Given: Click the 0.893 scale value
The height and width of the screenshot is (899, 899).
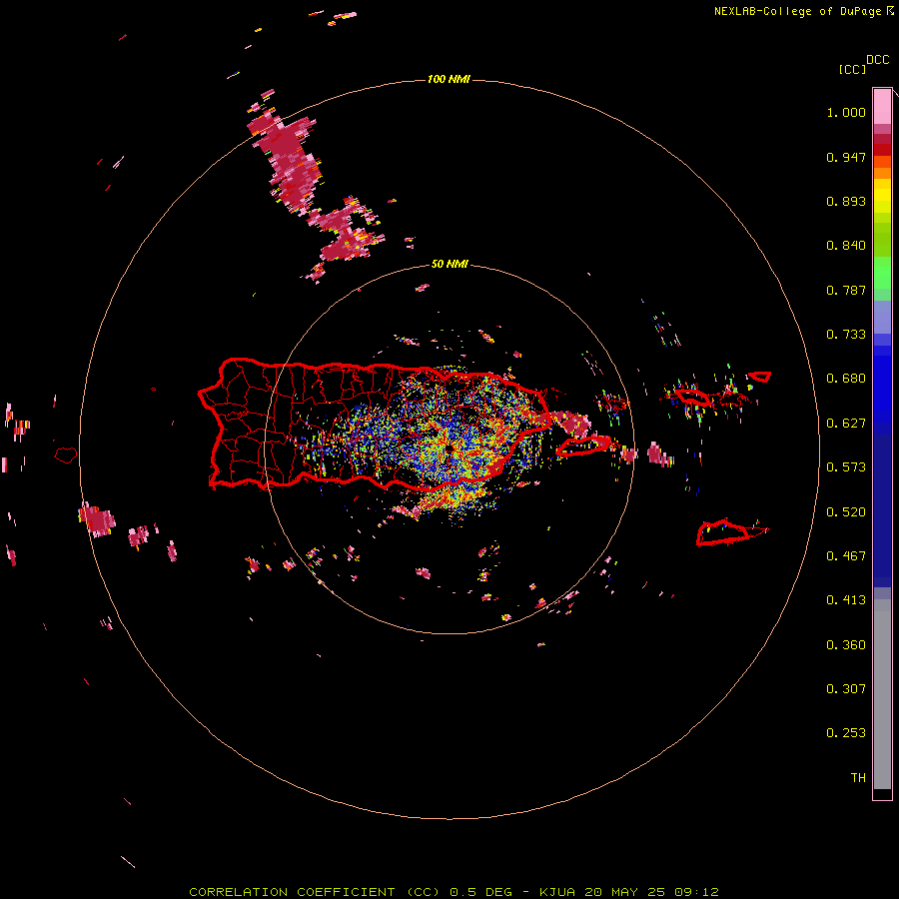Looking at the screenshot, I should tap(846, 201).
